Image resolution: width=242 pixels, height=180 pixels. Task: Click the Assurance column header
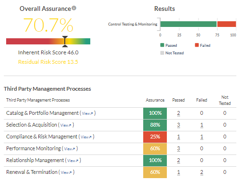pyautogui.click(x=155, y=100)
